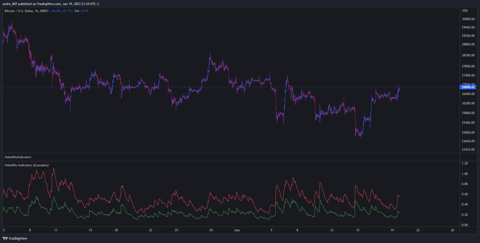Click the 25 date marker on time axis
The height and width of the screenshot is (243, 480).
pyautogui.click(x=177, y=230)
